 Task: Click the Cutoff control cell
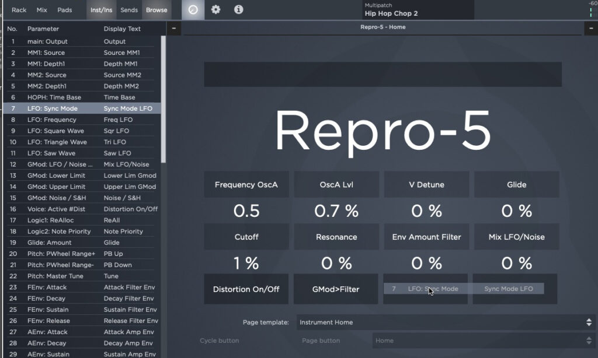(246, 237)
